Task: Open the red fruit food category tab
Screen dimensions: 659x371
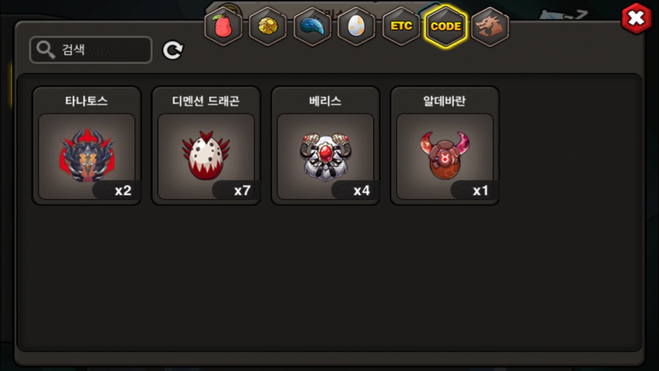Action: click(x=223, y=27)
